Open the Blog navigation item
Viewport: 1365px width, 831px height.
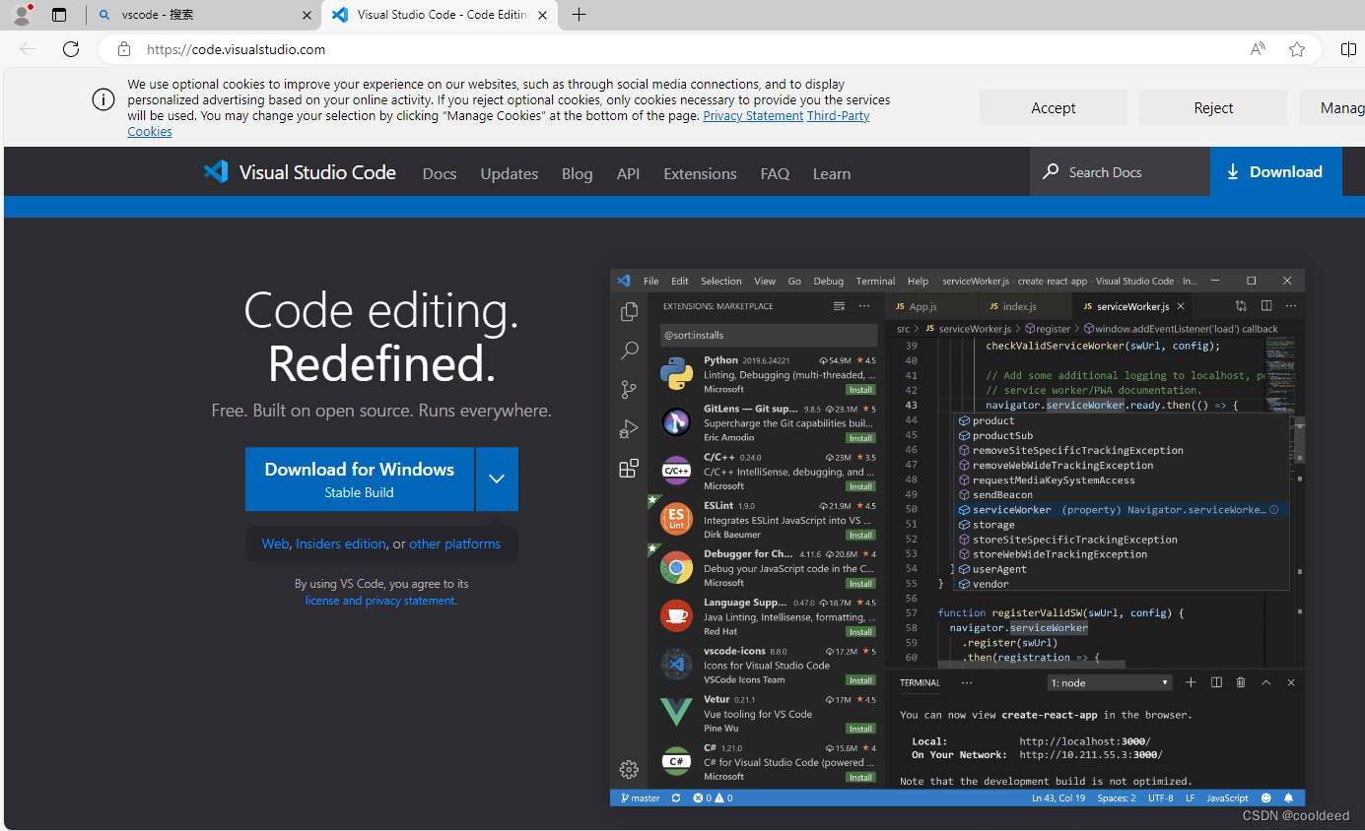click(x=578, y=173)
